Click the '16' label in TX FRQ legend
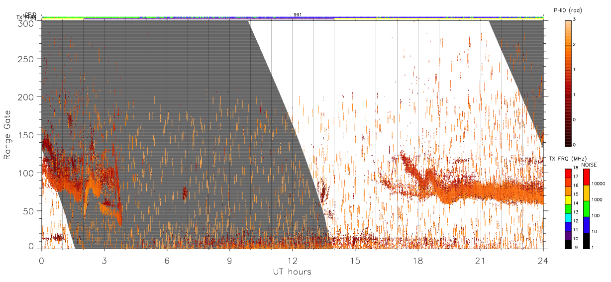This screenshot has width=611, height=282. pyautogui.click(x=576, y=186)
